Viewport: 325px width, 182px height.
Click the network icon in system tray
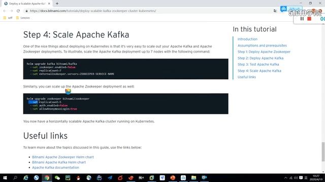pyautogui.click(x=291, y=178)
